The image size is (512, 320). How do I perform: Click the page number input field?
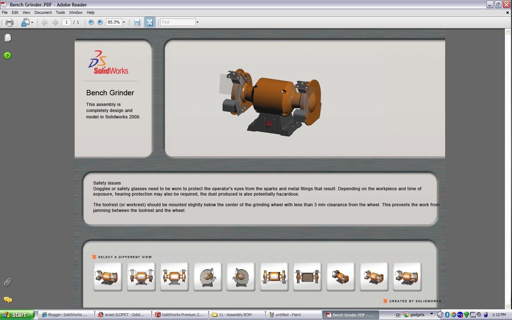point(66,22)
